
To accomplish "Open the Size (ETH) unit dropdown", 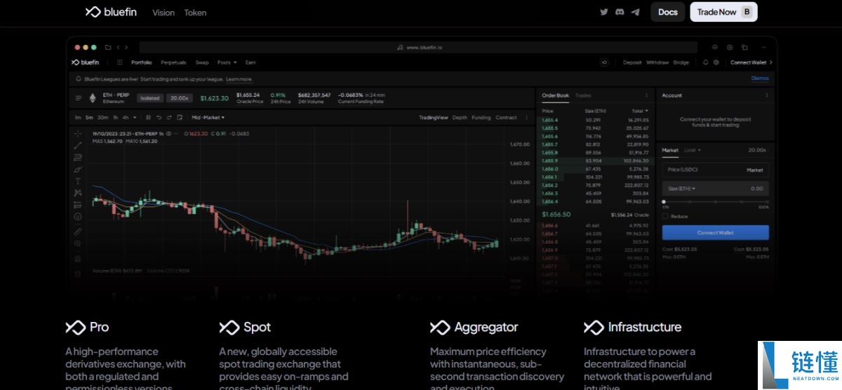I will click(682, 189).
